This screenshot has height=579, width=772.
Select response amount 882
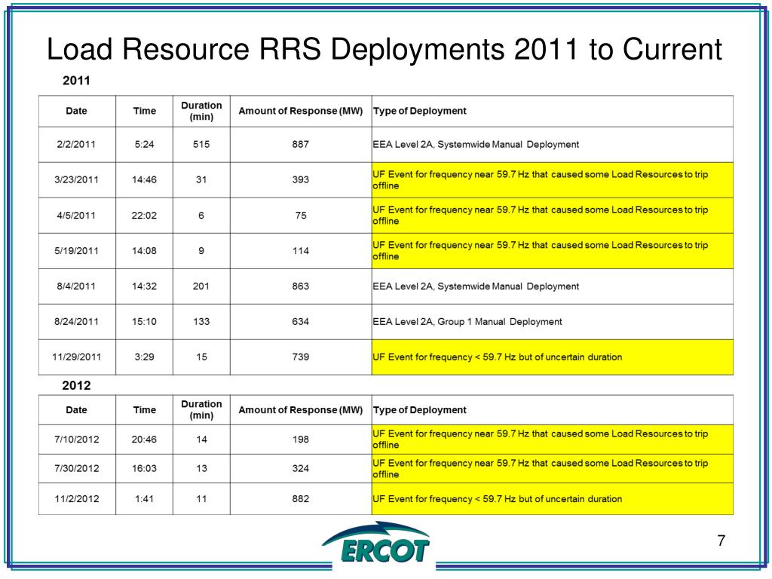300,499
